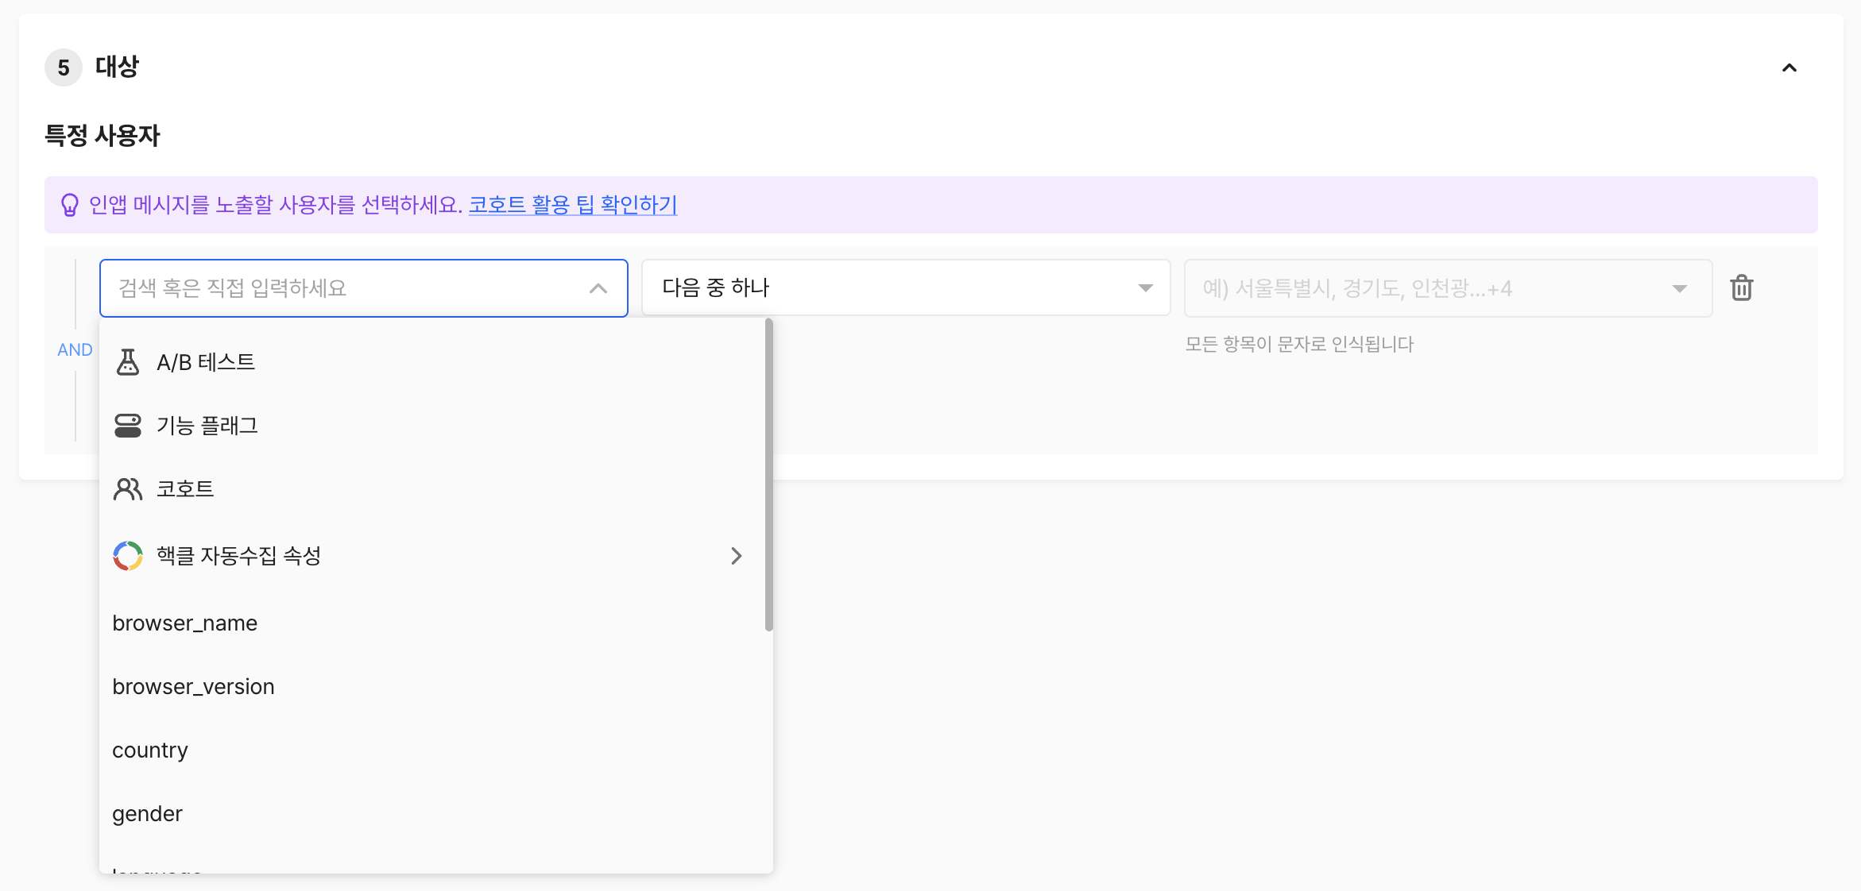Select country property

pos(432,750)
